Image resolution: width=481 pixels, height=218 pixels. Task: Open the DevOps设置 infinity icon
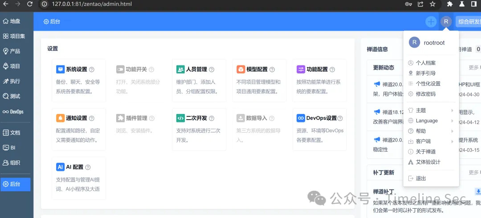point(301,118)
